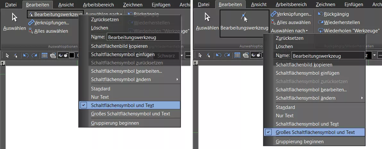This screenshot has height=149, width=382.
Task: Toggle eye visibility icon in left quick toolbar
Action: [x=61, y=55]
